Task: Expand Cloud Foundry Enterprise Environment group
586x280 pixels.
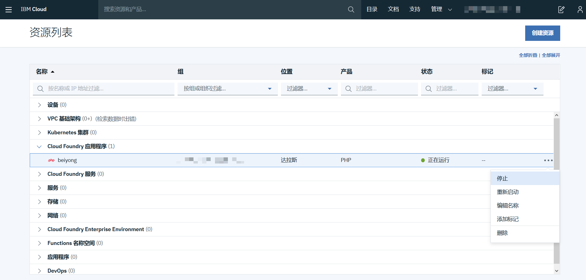Action: point(39,229)
